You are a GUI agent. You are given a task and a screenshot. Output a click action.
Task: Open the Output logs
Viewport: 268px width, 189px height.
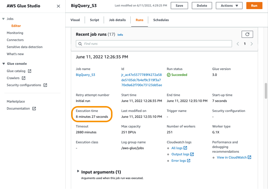point(180,154)
